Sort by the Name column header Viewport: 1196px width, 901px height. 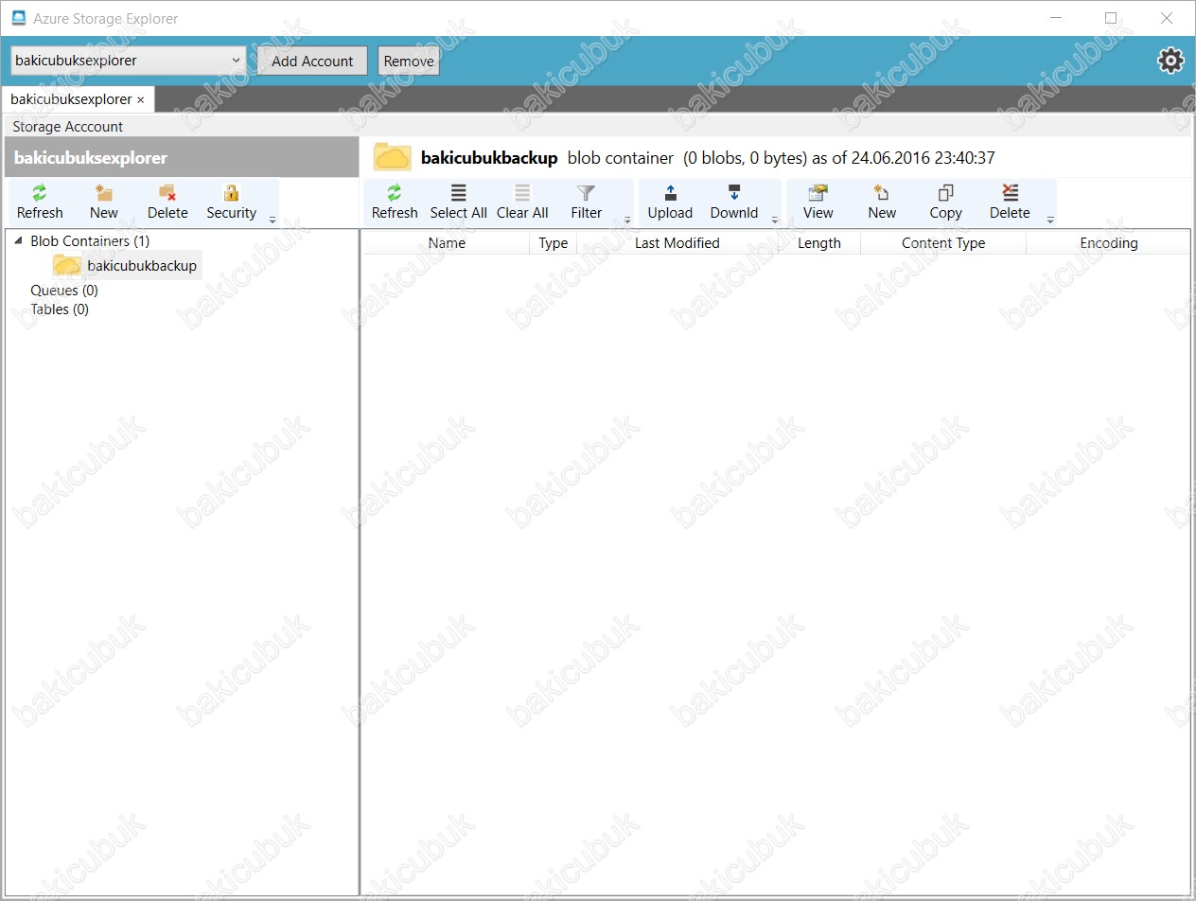click(x=447, y=243)
